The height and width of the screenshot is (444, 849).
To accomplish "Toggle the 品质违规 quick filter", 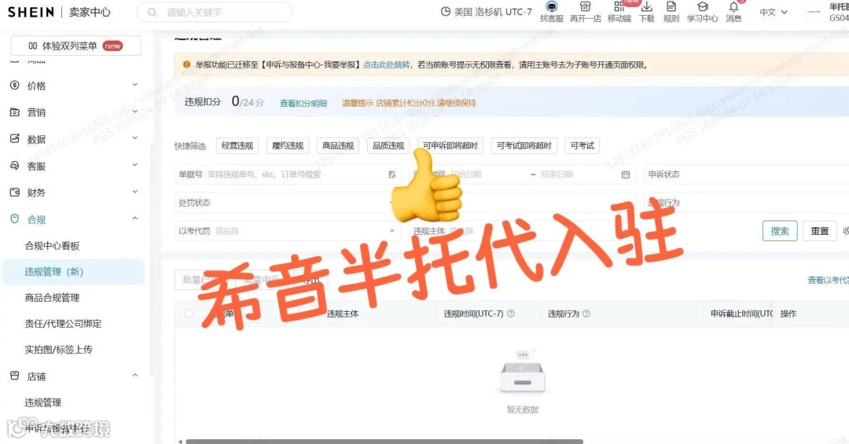I will [x=388, y=145].
